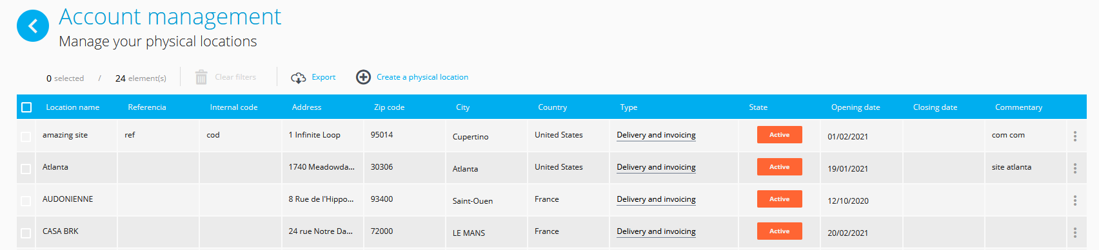Open the three-dot menu for the Atlanta row
This screenshot has width=1099, height=250.
point(1074,168)
